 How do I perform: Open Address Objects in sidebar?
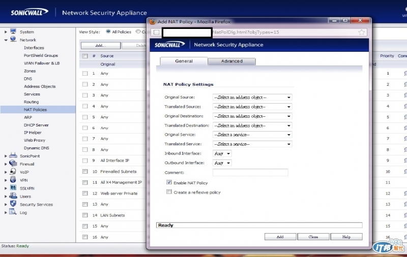click(x=40, y=86)
